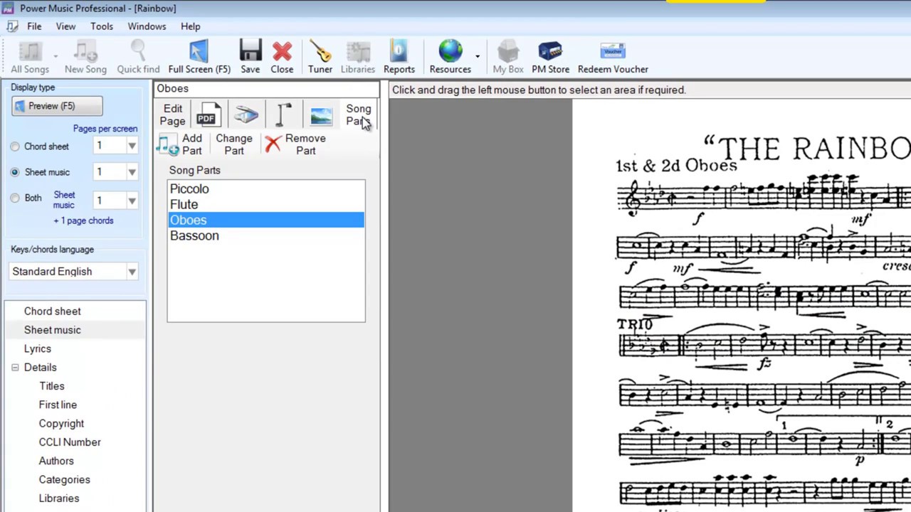Open the Tools menu

pyautogui.click(x=102, y=26)
